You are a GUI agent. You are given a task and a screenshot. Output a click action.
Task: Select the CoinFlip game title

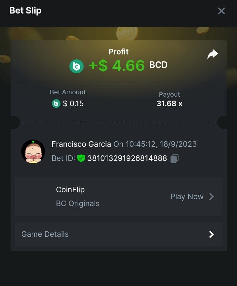click(x=70, y=190)
